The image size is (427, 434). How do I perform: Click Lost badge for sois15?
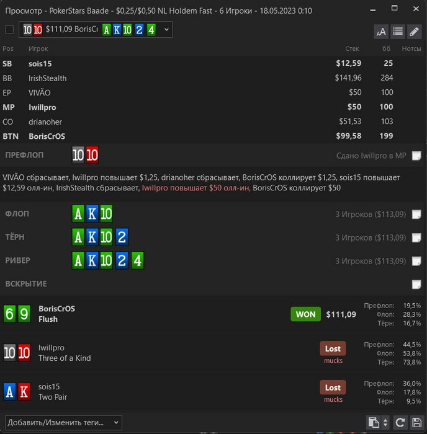coord(333,387)
